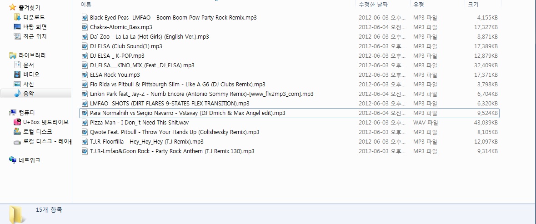Select file name DJ ELSA _ K-POP.mp3

(117, 55)
